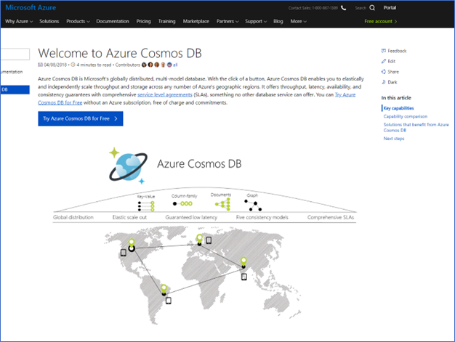
Task: Expand the More dropdown
Action: pos(298,21)
